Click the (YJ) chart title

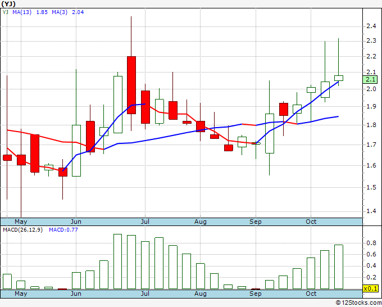click(8, 4)
